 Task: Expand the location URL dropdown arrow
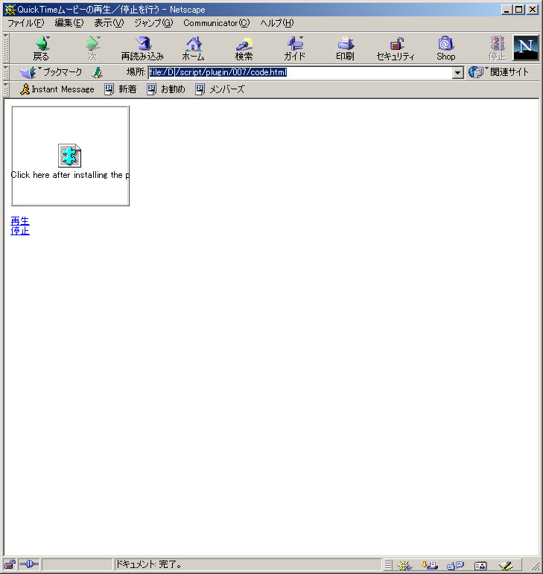457,72
